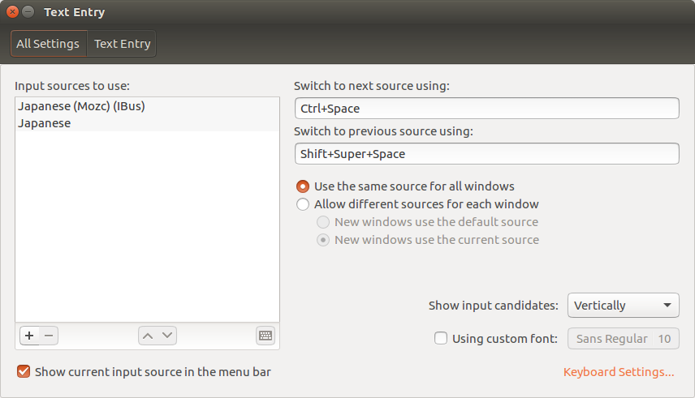Enable the Using custom font checkbox
Screen dimensions: 695x398
point(441,339)
